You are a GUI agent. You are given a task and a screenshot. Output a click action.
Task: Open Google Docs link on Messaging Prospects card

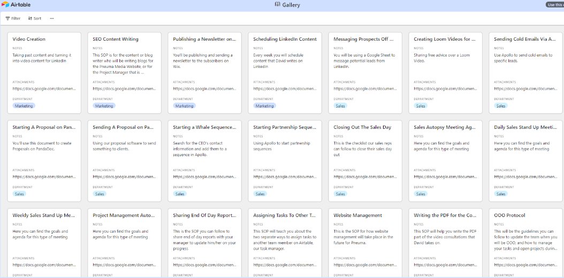pos(365,89)
